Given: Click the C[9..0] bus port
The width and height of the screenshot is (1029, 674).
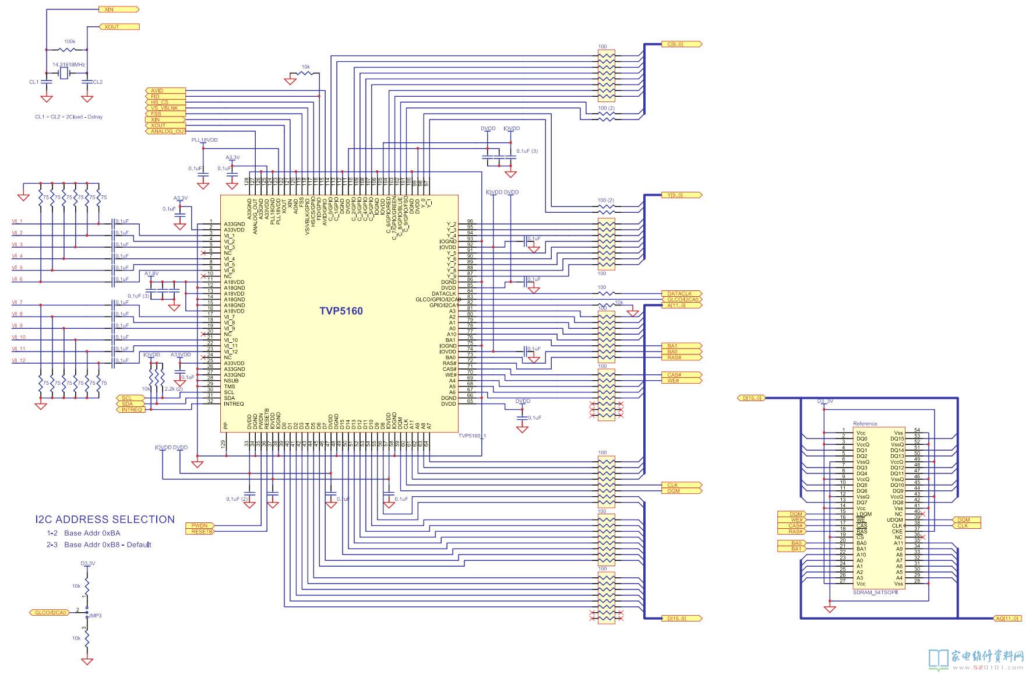Looking at the screenshot, I should pyautogui.click(x=682, y=44).
